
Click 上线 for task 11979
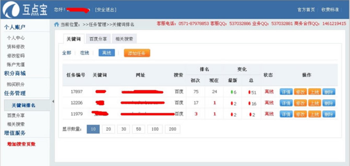(315, 114)
